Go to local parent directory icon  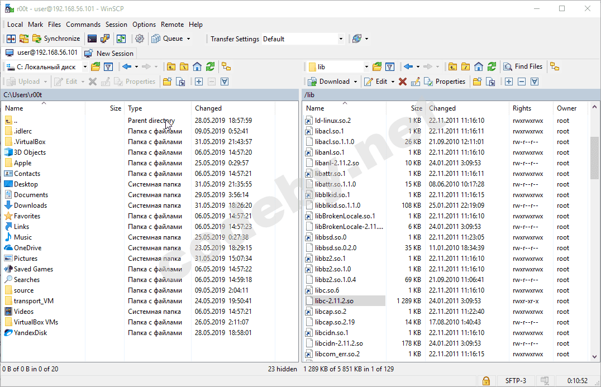(x=171, y=66)
